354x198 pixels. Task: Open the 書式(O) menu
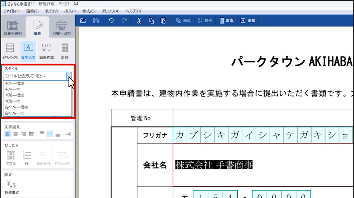point(89,11)
